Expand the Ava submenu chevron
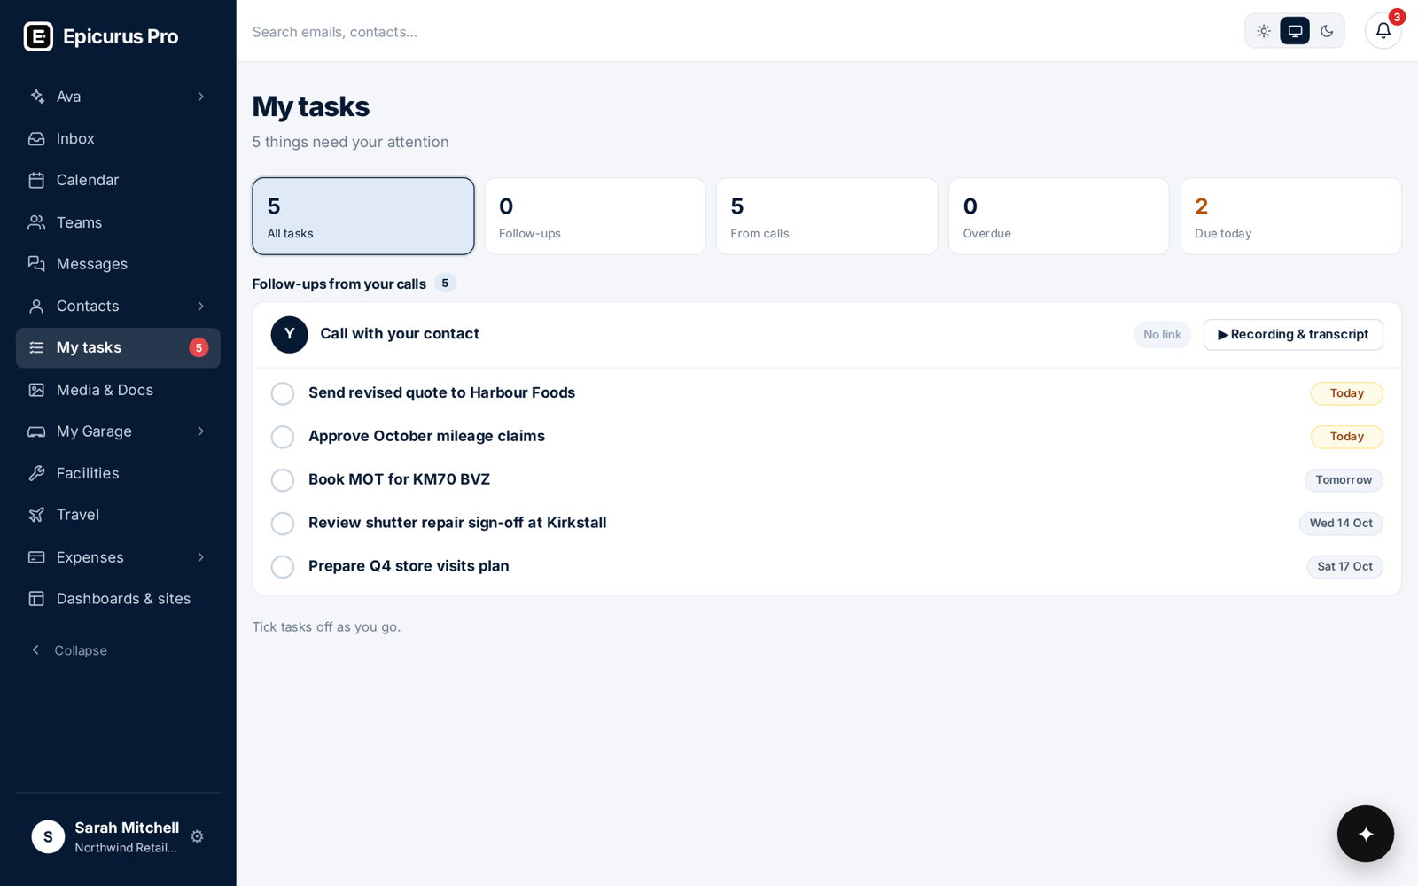Viewport: 1418px width, 886px height. [x=200, y=97]
